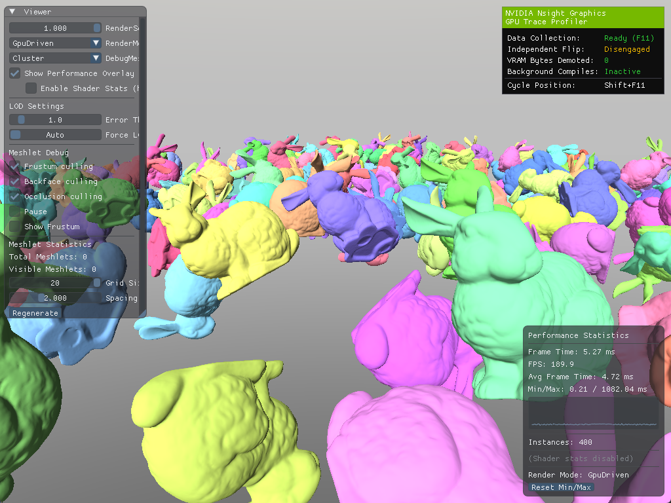Click the Grid Size slider showing 20
The height and width of the screenshot is (503, 671).
click(x=56, y=283)
